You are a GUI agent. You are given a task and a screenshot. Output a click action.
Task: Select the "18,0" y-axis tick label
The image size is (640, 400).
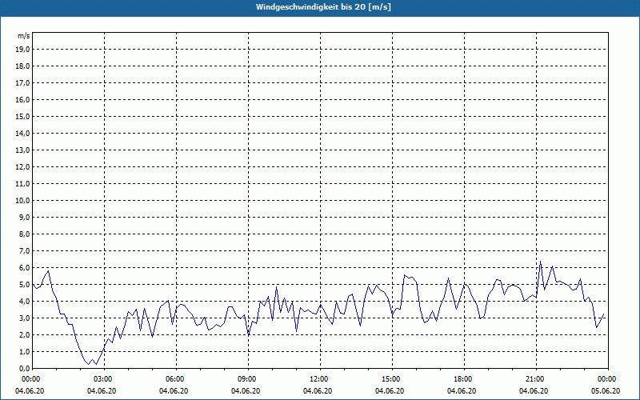[23, 66]
